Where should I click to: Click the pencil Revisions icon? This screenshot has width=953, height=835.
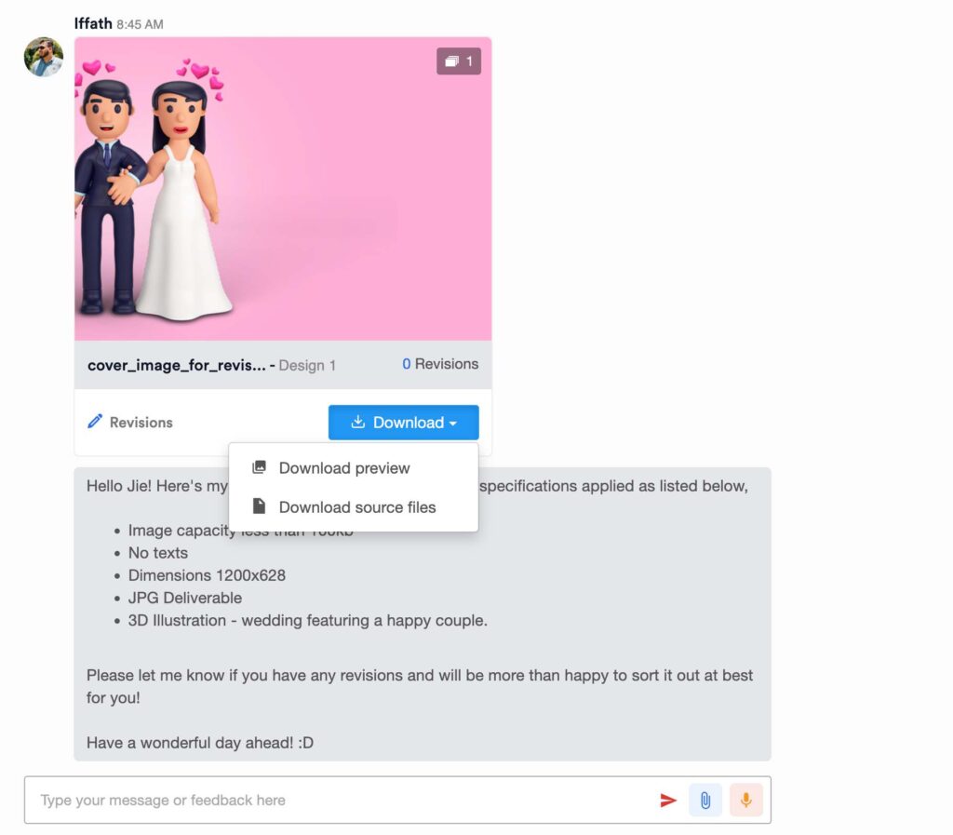click(95, 422)
